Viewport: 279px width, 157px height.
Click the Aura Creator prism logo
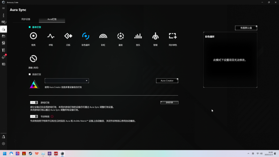34,84
